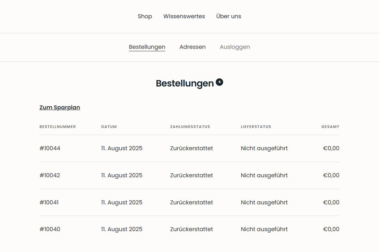Open order #10042
The height and width of the screenshot is (252, 379).
50,175
